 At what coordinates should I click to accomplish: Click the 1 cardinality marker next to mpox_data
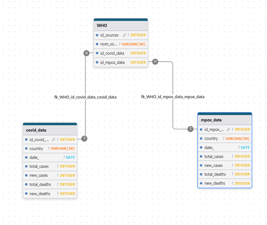pyautogui.click(x=190, y=129)
